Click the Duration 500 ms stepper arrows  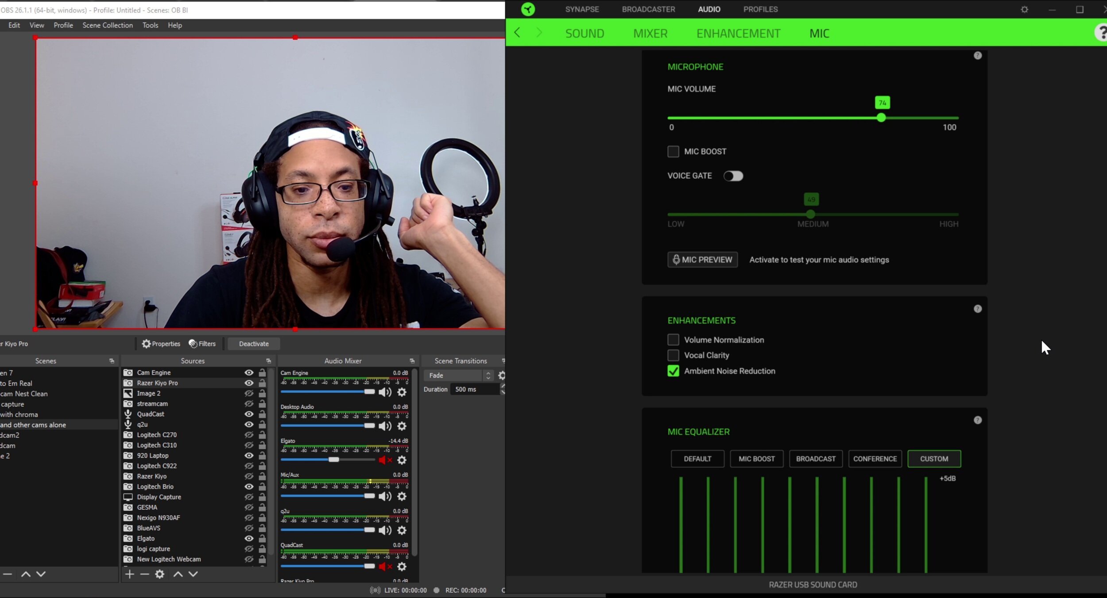tap(503, 389)
